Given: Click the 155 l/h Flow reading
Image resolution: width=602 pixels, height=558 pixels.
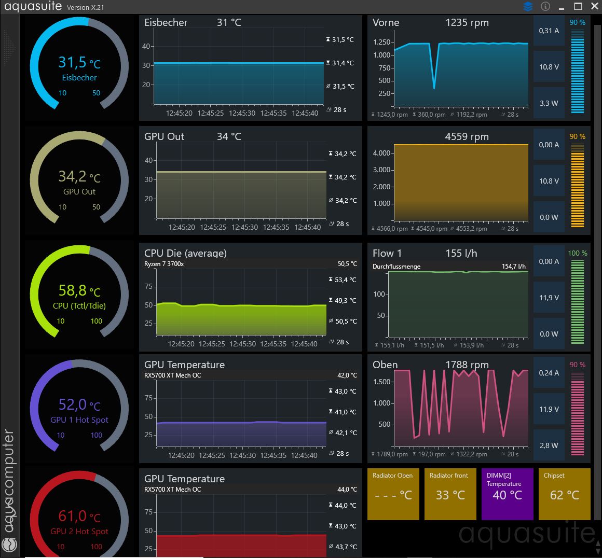Looking at the screenshot, I should [x=461, y=253].
